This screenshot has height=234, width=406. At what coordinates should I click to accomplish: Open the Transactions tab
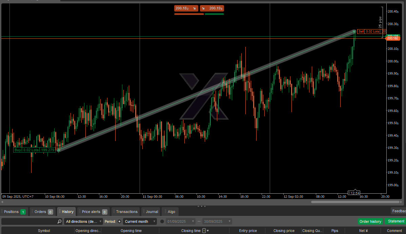pos(126,212)
